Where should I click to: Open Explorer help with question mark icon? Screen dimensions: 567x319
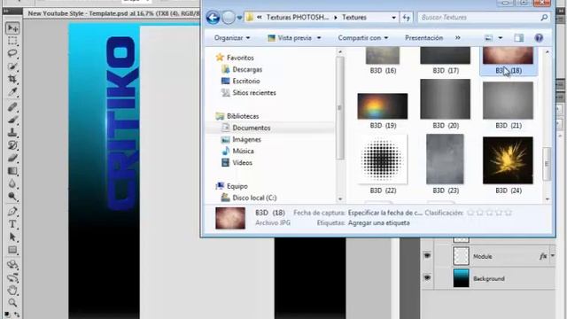(x=539, y=38)
